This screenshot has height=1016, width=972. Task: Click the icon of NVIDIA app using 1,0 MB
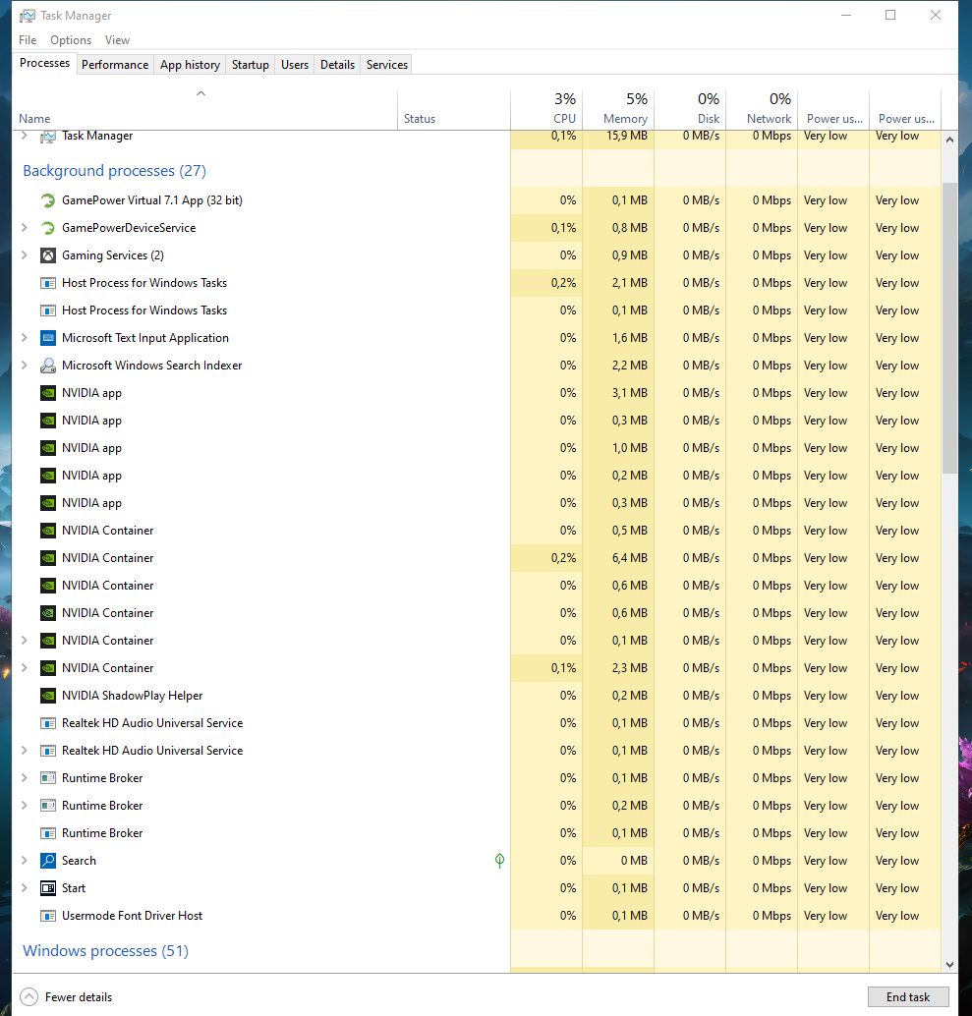point(48,448)
